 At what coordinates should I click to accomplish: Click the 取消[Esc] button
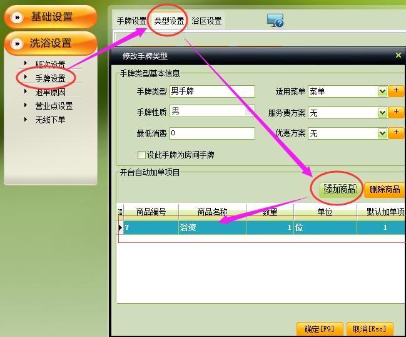tap(369, 329)
